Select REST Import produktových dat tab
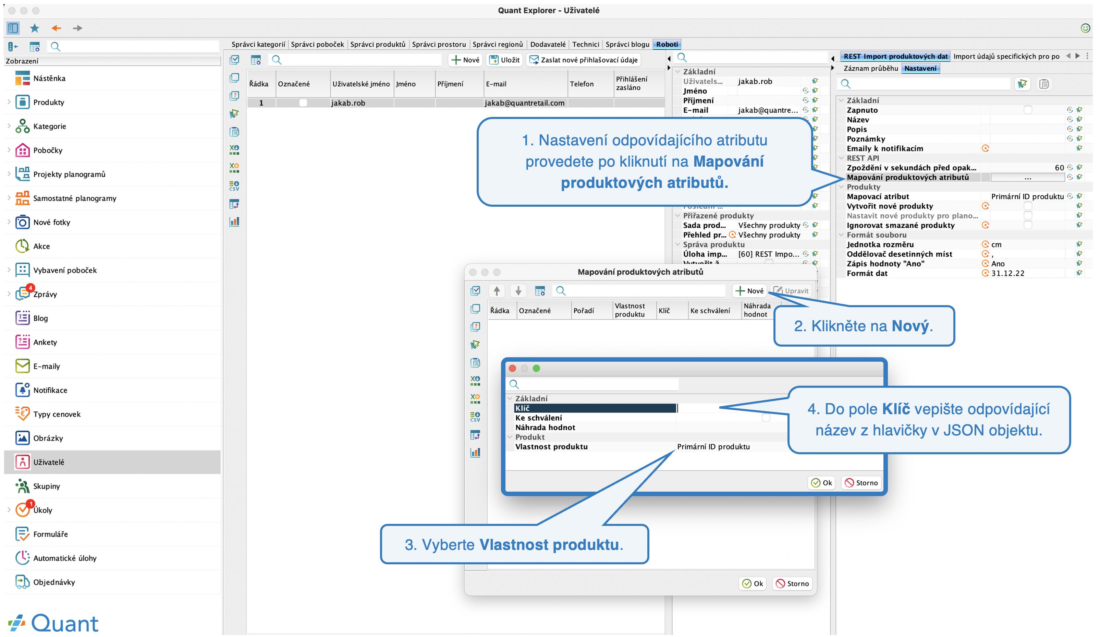This screenshot has height=637, width=1100. tap(895, 56)
